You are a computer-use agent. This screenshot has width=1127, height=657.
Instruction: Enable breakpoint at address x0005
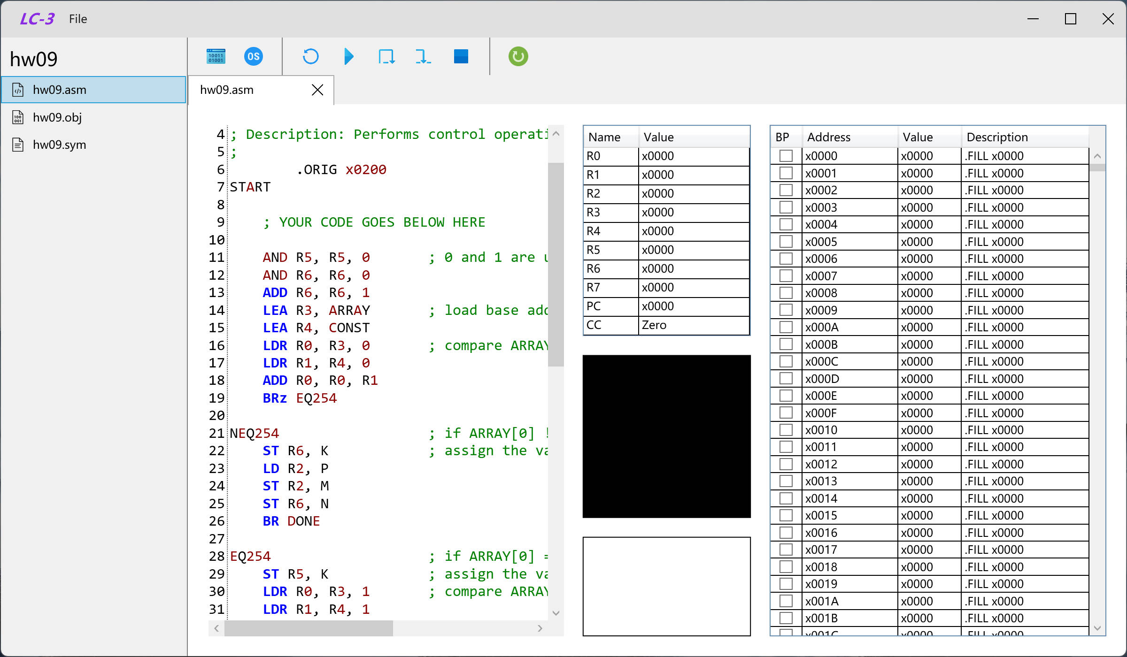click(786, 242)
